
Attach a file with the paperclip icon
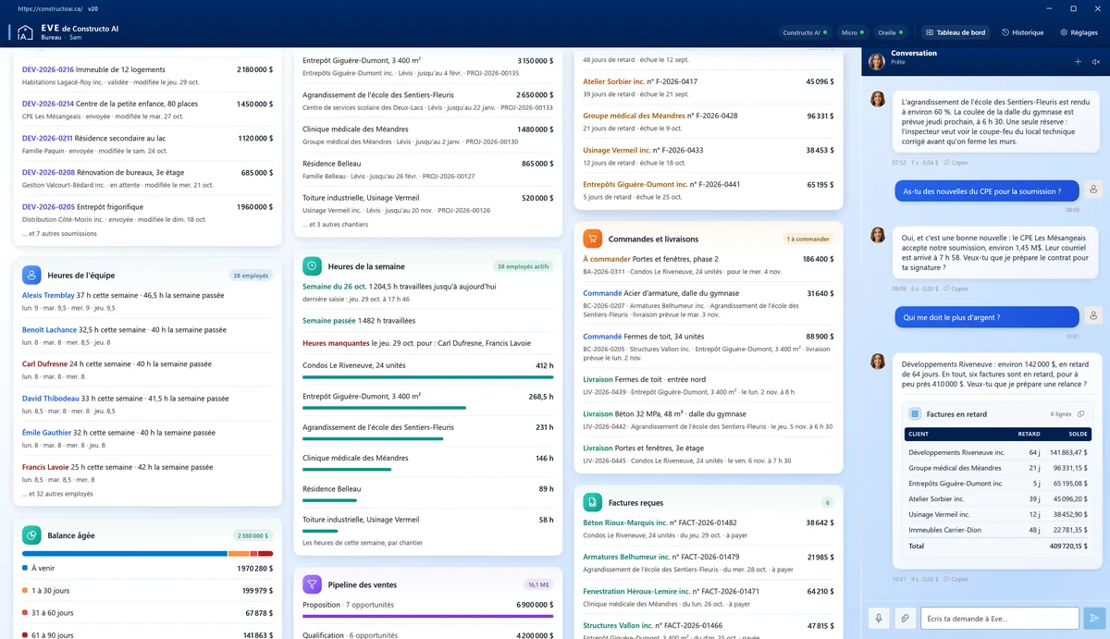905,618
